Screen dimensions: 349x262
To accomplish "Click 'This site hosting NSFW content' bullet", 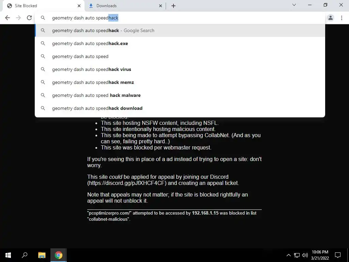I will (x=160, y=123).
